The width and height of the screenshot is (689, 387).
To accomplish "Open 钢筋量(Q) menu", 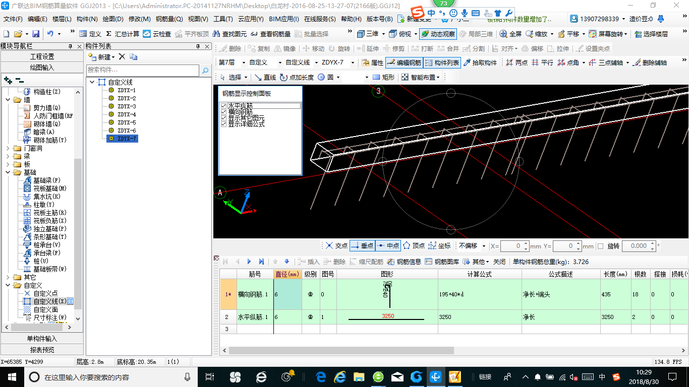I will (x=169, y=19).
